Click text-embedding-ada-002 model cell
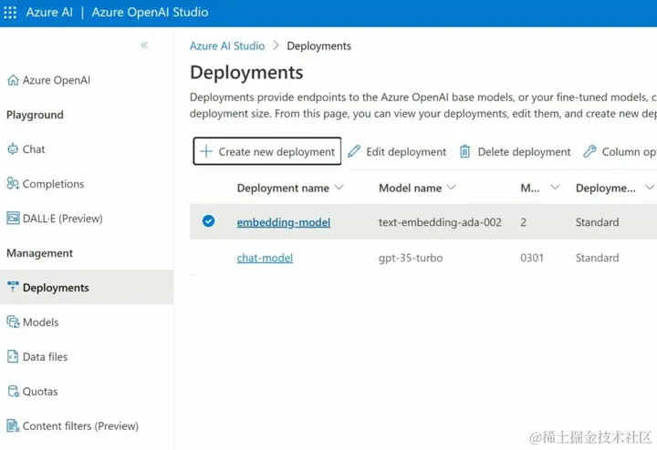 440,222
